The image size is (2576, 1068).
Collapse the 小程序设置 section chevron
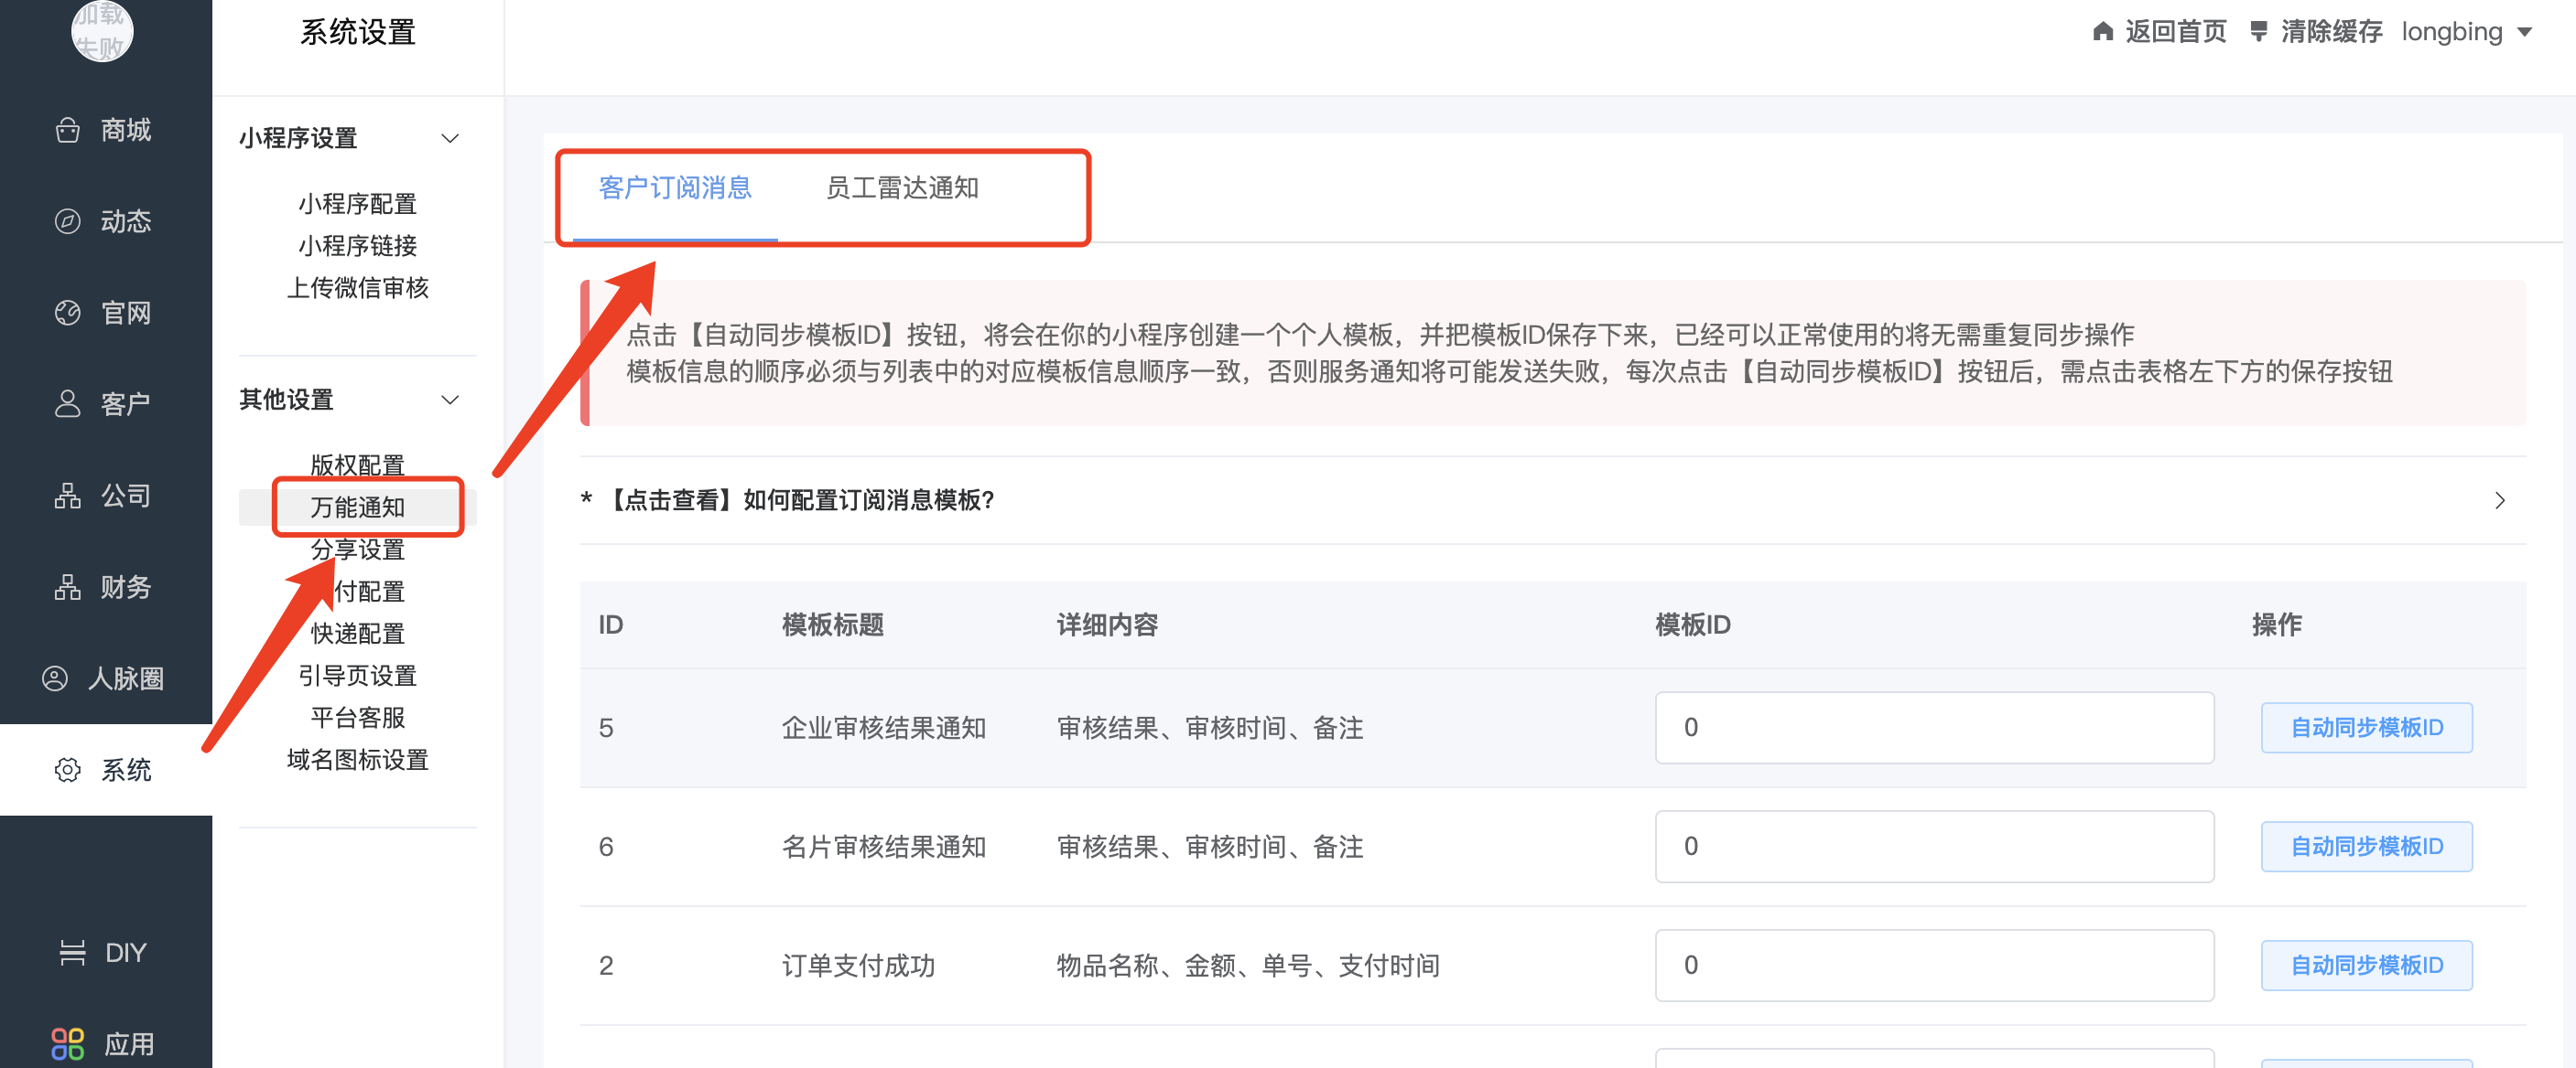pyautogui.click(x=450, y=138)
